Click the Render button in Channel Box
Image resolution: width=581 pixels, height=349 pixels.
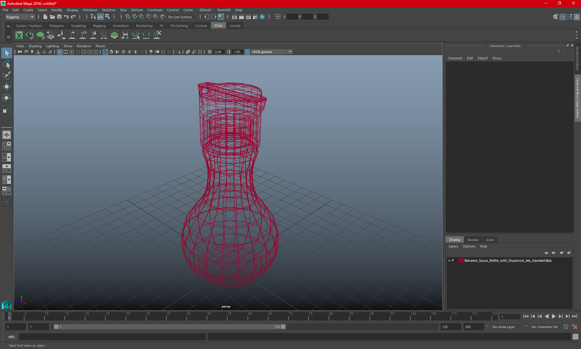[473, 240]
